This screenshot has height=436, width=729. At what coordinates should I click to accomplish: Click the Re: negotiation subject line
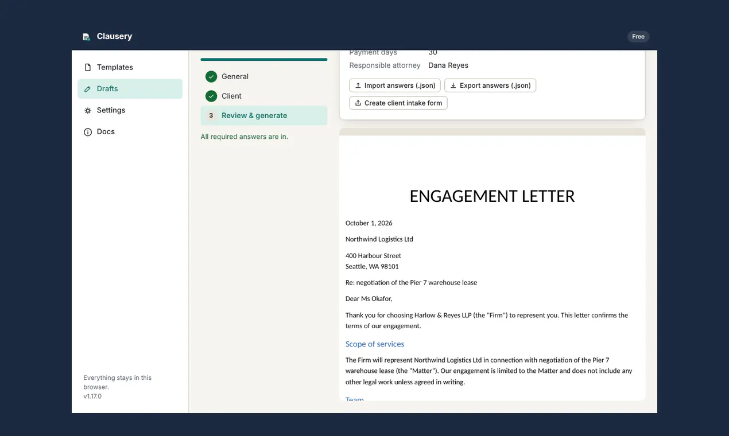[411, 283]
